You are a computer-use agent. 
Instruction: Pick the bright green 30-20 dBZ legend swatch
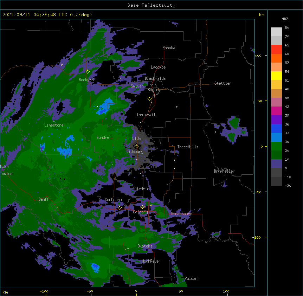276,146
